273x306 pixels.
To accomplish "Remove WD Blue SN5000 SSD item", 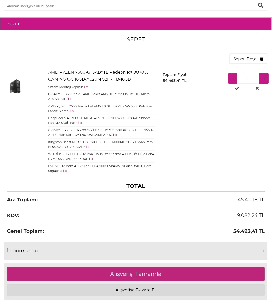I will [x=92, y=159].
